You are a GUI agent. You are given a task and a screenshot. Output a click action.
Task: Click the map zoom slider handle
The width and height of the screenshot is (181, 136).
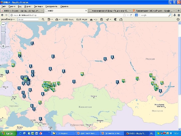pos(3,32)
